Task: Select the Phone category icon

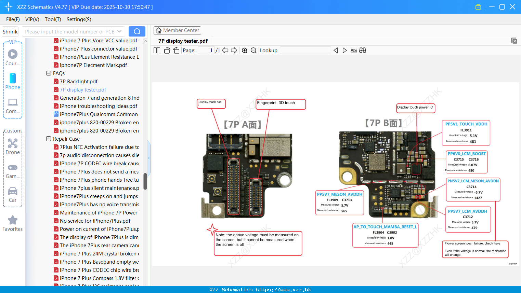Action: point(13,82)
